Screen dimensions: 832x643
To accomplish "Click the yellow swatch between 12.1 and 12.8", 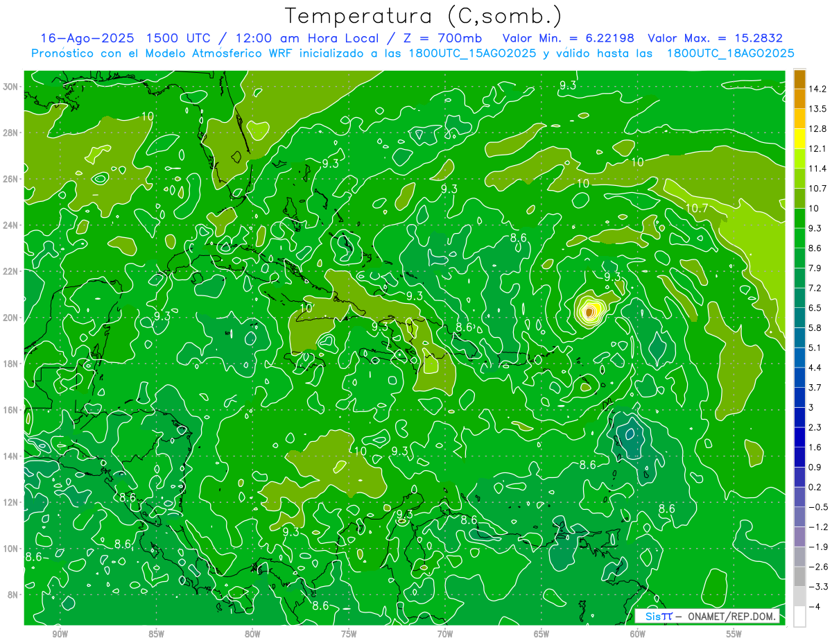I will pos(799,139).
